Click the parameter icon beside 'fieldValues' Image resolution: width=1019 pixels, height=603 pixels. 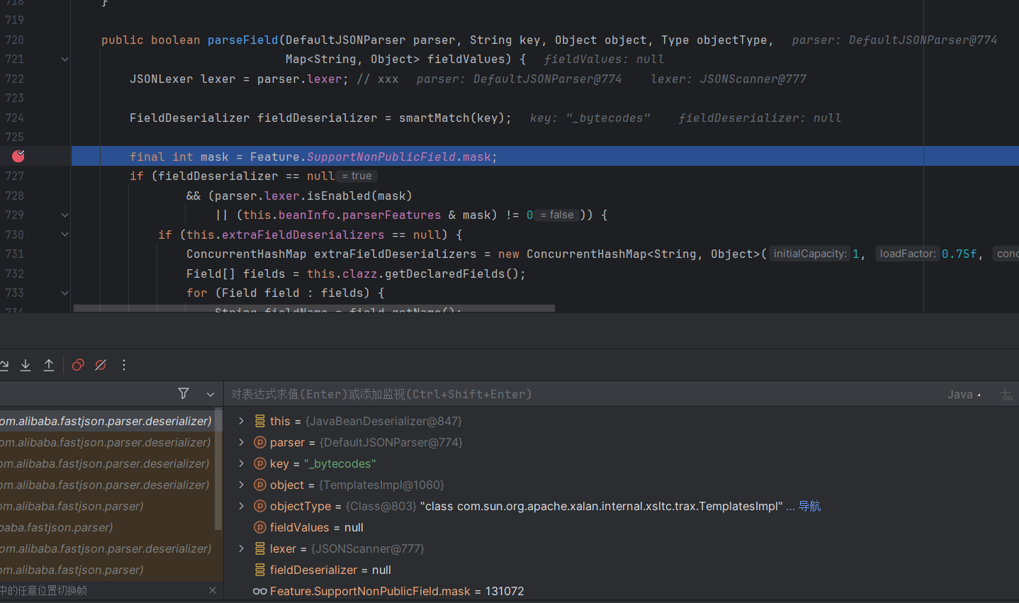[x=260, y=527]
